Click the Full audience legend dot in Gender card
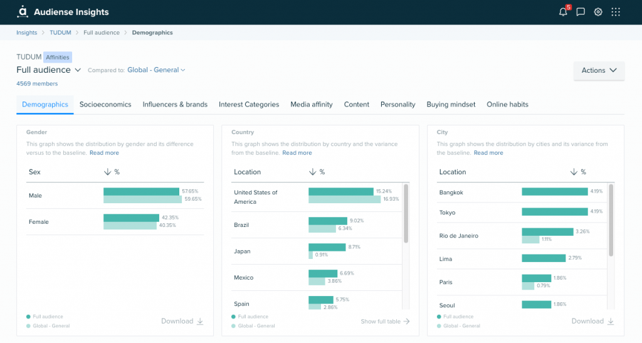Image resolution: width=642 pixels, height=343 pixels. [28, 317]
